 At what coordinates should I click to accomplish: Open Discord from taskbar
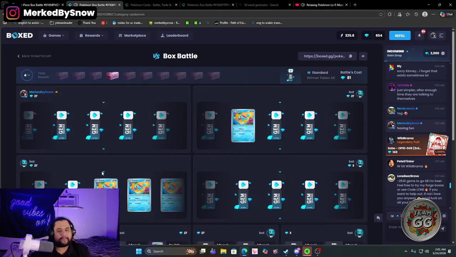[296, 251]
